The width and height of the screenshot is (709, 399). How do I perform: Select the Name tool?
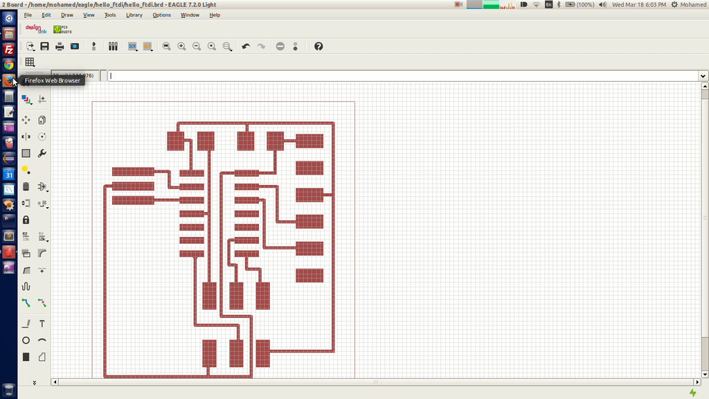26,237
